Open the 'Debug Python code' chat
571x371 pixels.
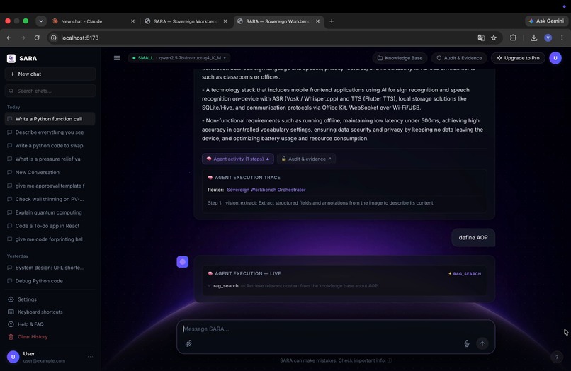(x=50, y=281)
